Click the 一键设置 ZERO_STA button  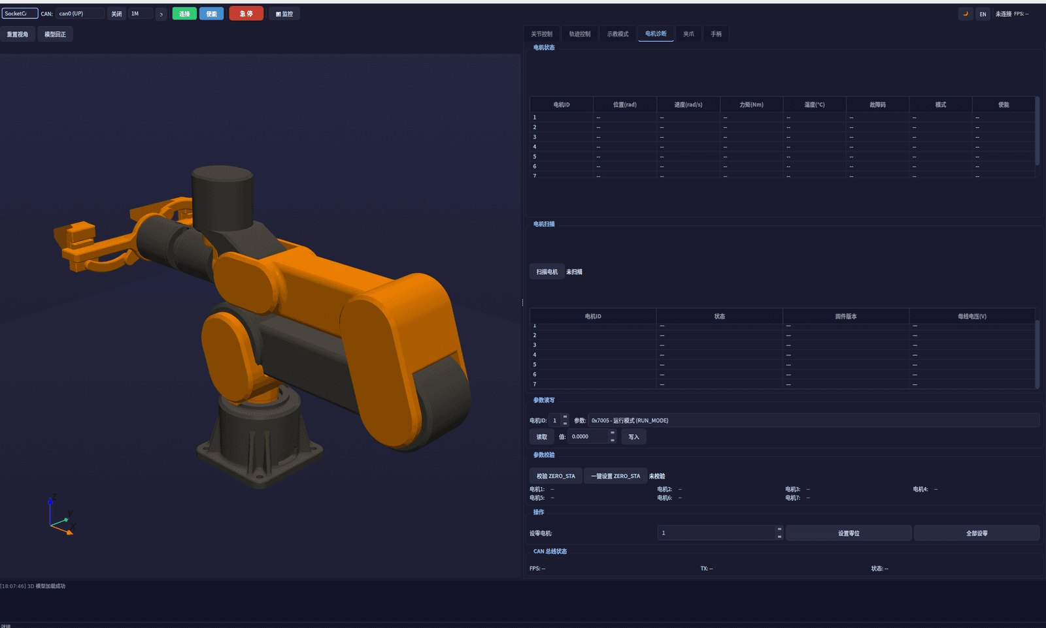pos(616,476)
